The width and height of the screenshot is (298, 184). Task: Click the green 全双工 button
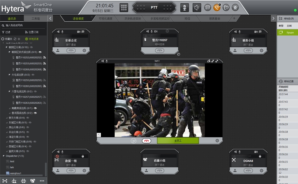click(178, 141)
